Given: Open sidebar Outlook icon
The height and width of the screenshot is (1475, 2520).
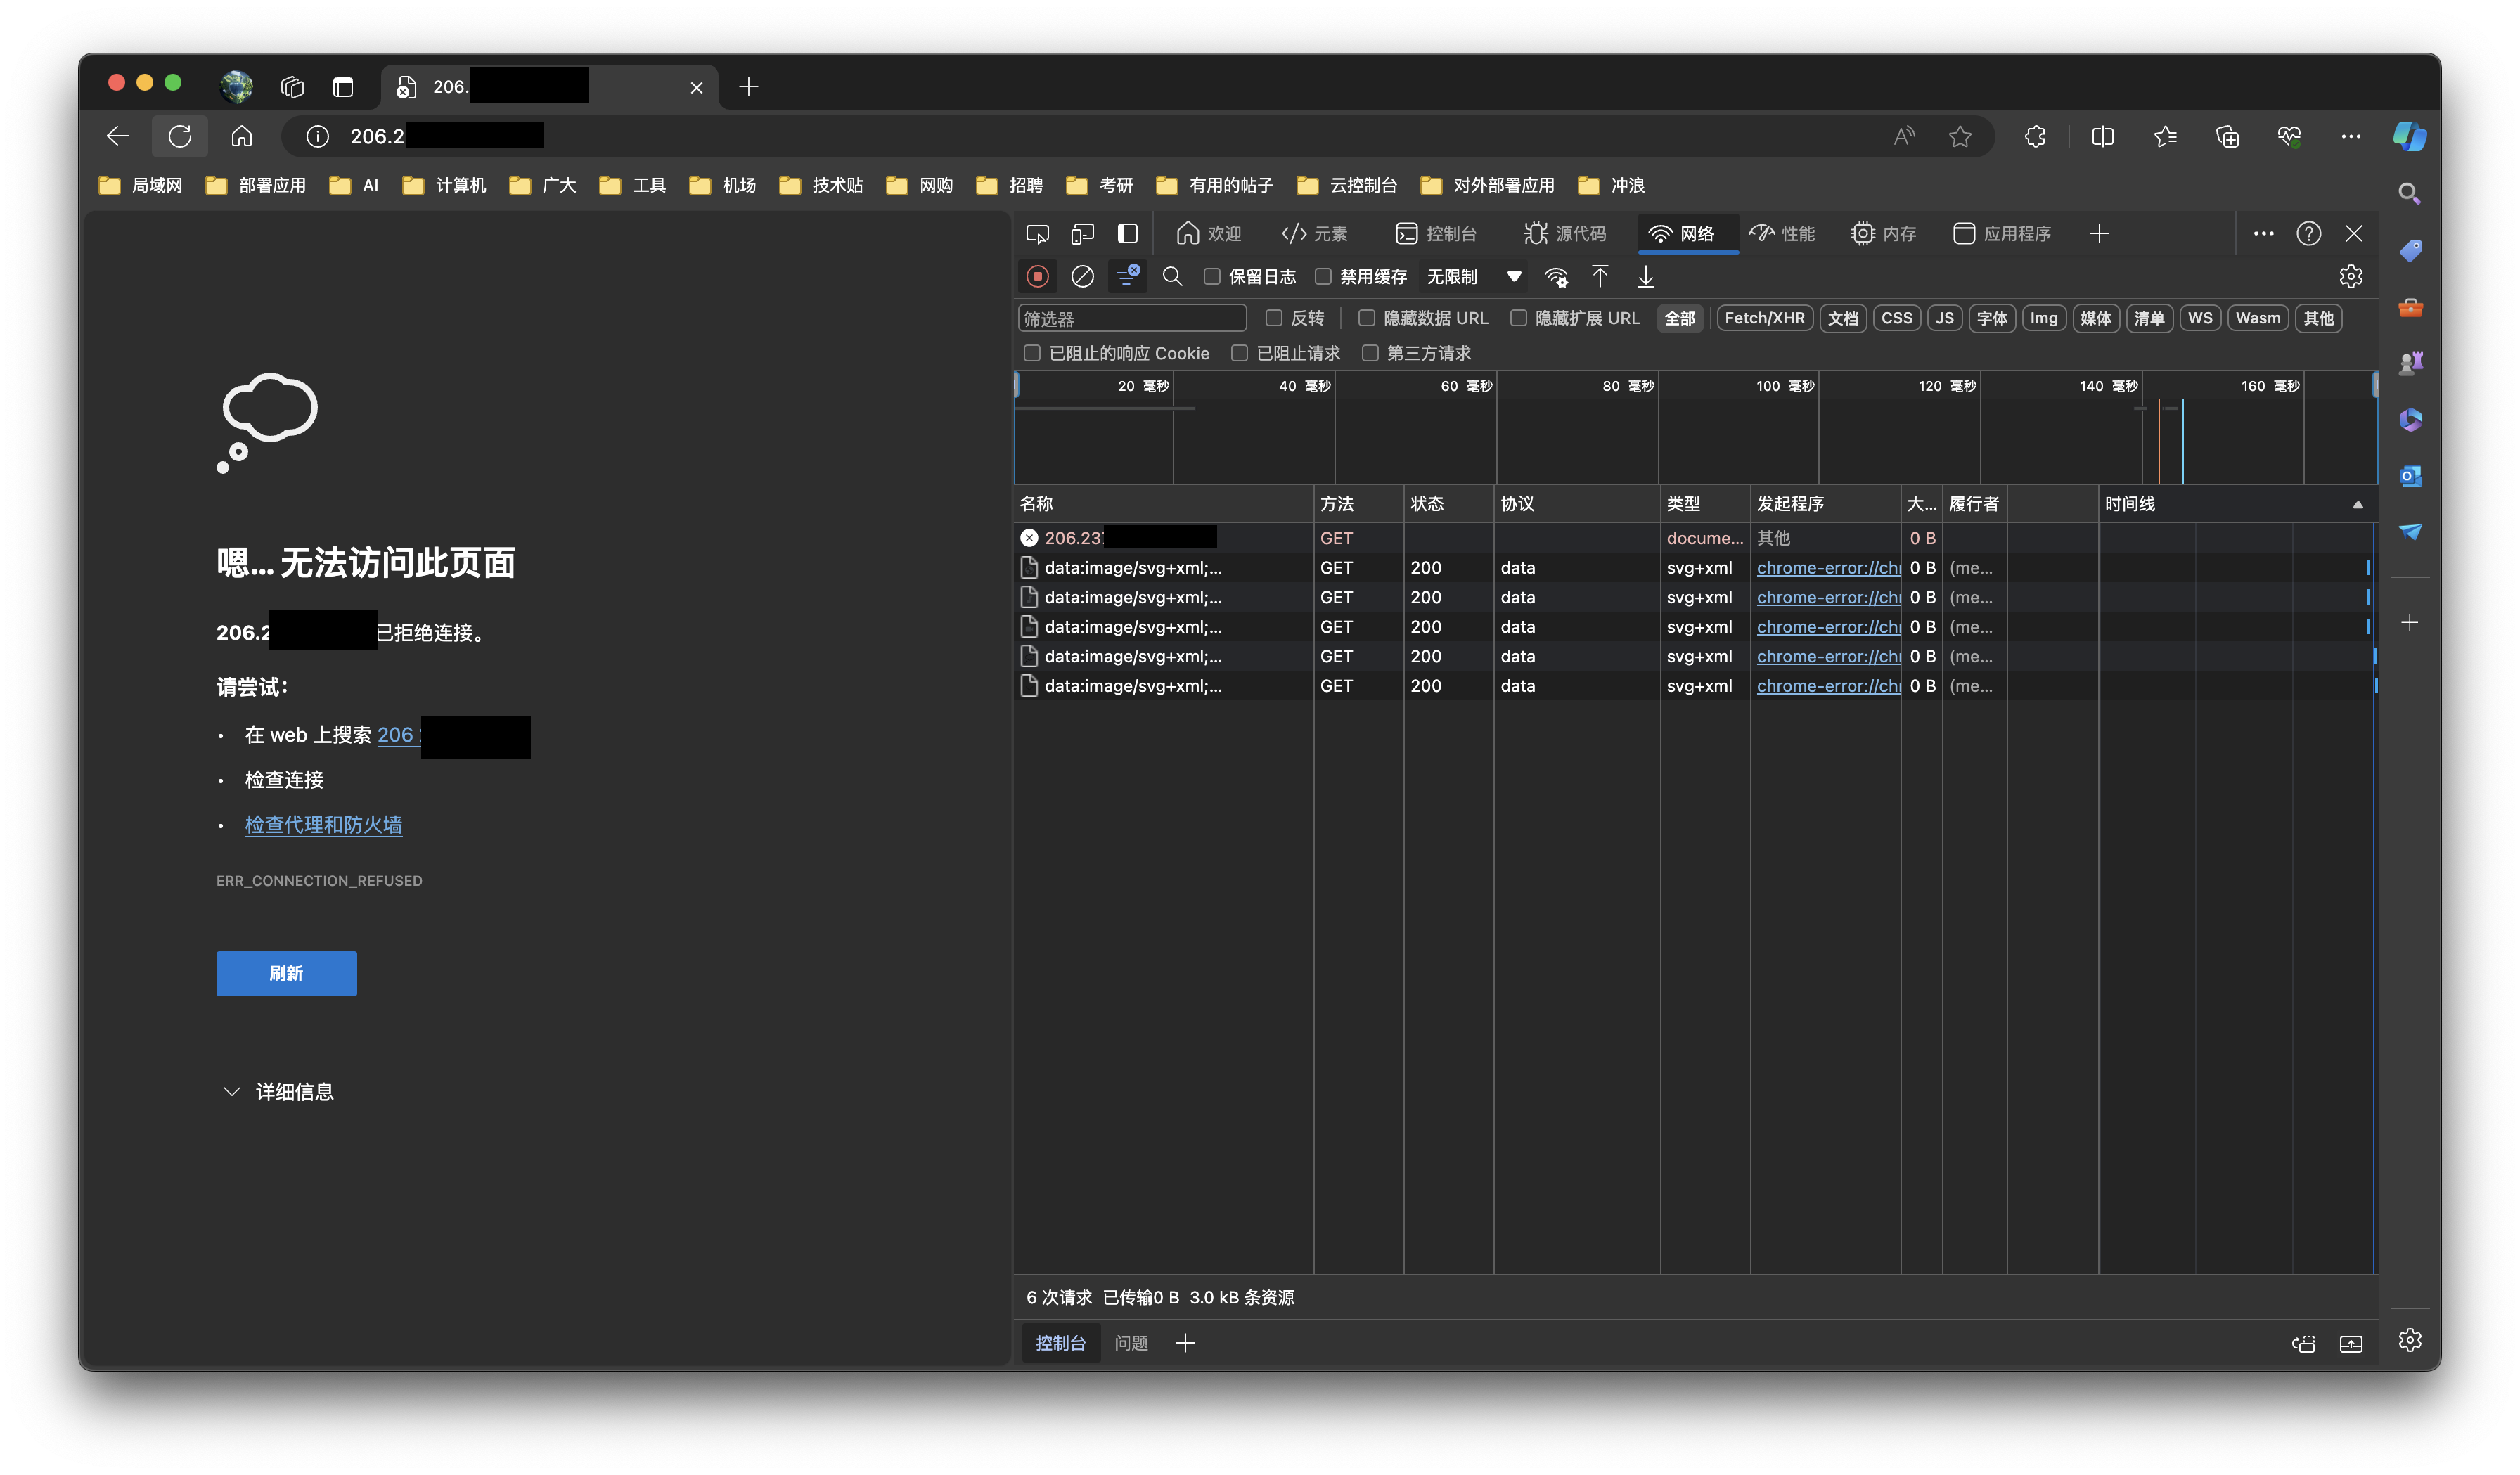Looking at the screenshot, I should pos(2410,476).
